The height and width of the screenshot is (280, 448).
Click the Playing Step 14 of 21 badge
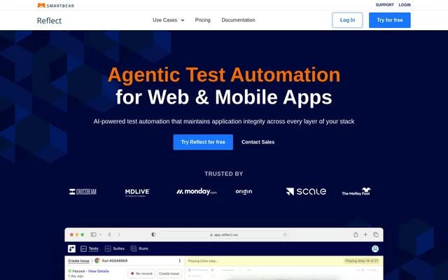[361, 261]
